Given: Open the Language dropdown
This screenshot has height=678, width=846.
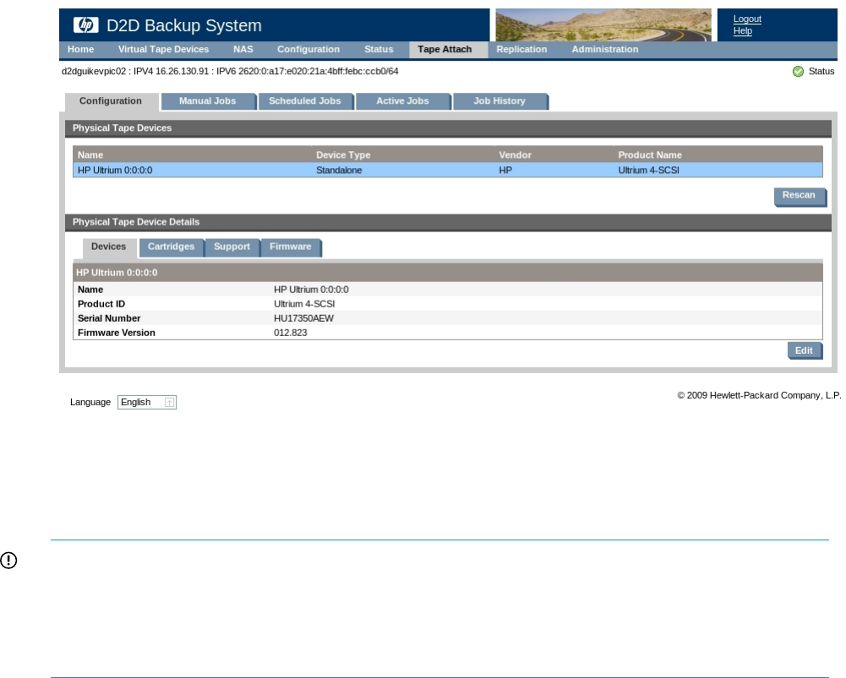Looking at the screenshot, I should click(147, 402).
